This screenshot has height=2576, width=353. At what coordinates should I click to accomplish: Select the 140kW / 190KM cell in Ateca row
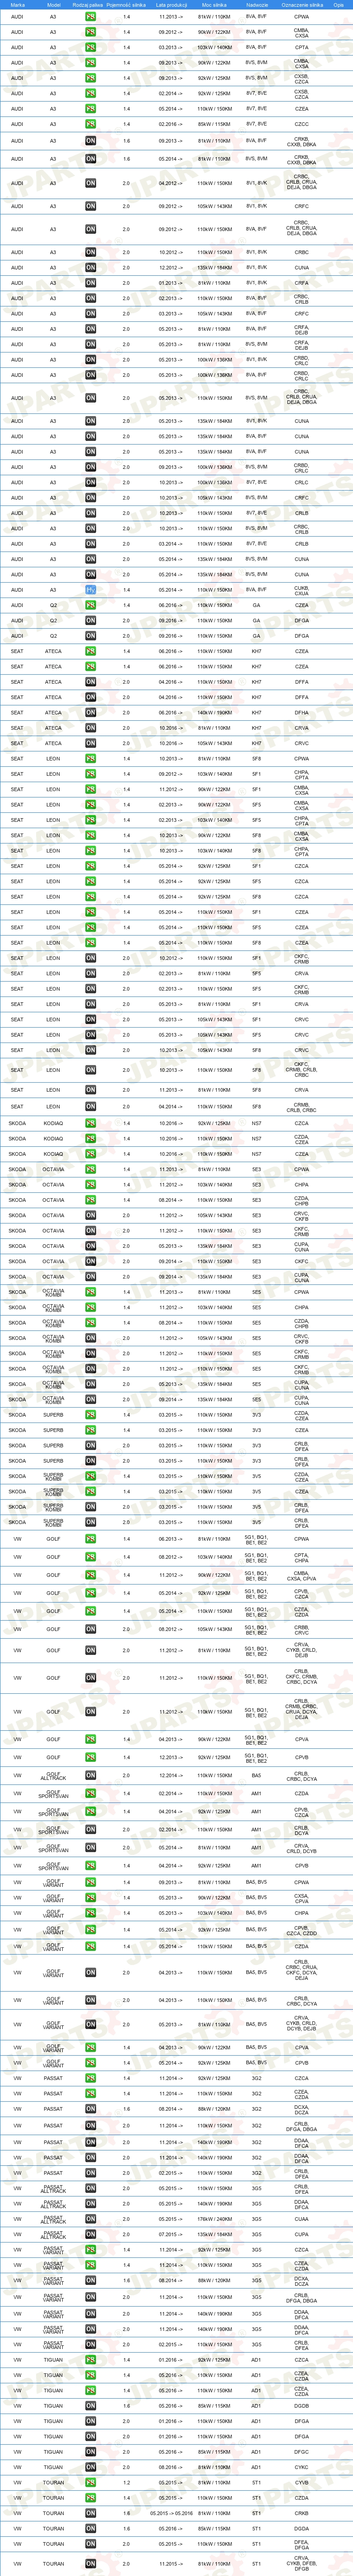click(214, 713)
